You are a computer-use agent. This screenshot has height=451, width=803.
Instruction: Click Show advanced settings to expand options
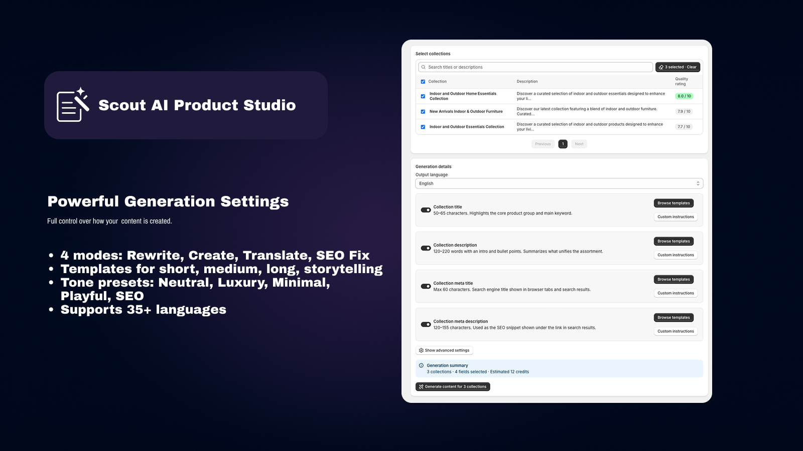point(444,350)
